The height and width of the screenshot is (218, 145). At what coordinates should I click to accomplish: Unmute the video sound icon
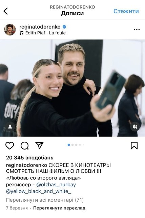[x=135, y=127]
